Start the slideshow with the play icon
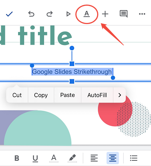 coord(69,14)
